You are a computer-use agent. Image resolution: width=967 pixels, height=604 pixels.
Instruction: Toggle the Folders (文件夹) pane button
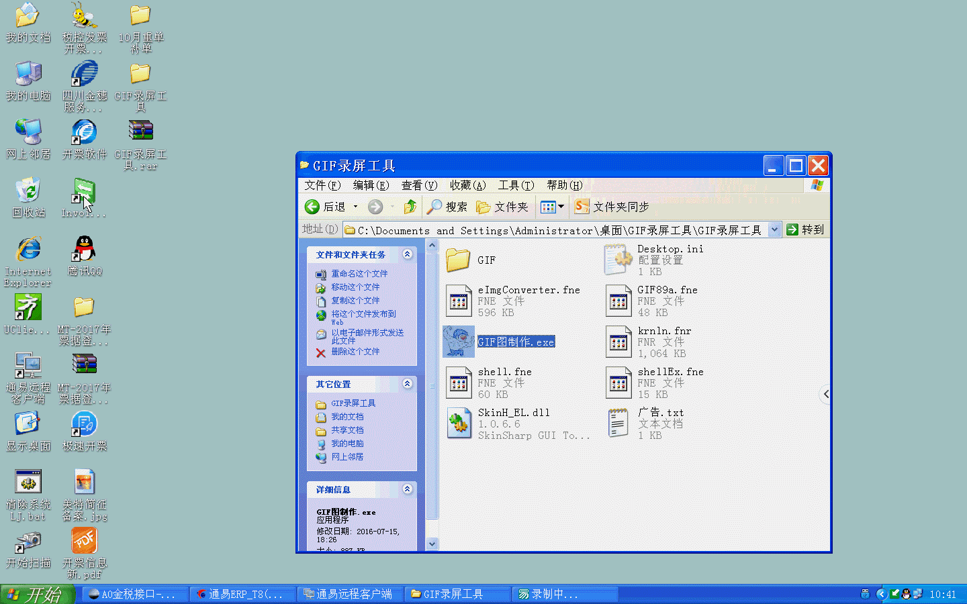pos(502,207)
